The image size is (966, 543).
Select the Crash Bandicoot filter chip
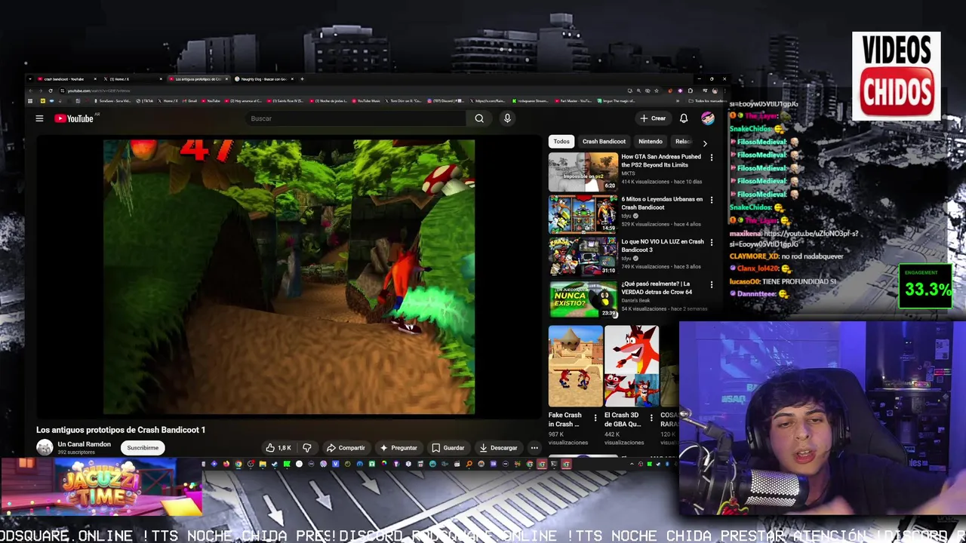[604, 141]
